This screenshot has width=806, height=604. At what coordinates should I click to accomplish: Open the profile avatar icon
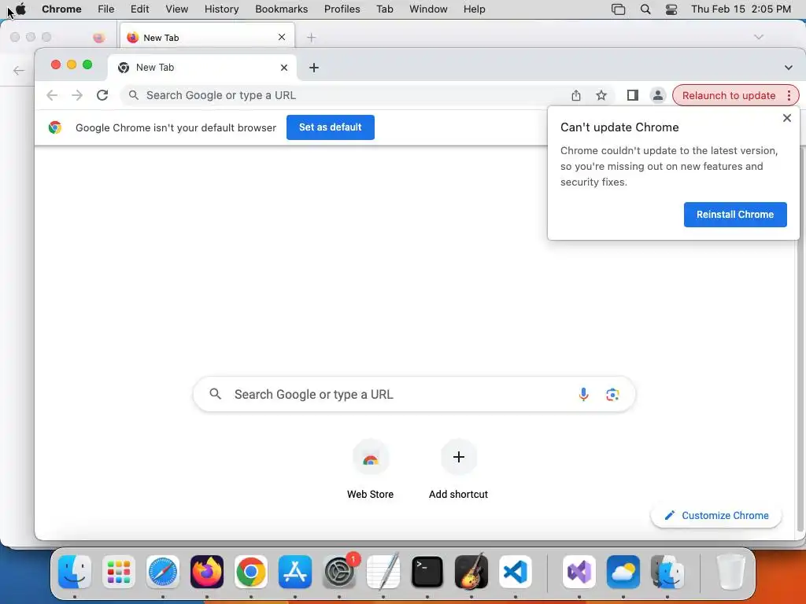click(657, 95)
